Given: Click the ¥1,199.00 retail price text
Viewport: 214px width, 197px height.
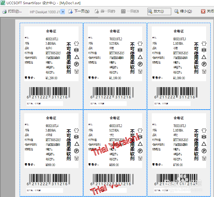Looking at the screenshot, I should pos(115,78).
